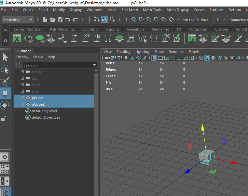The image size is (248, 196).
Task: Click the blue Z-axis manipulator arrow
Action: (187, 171)
